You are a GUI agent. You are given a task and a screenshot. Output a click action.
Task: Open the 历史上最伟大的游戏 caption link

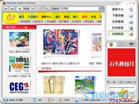coord(19,52)
